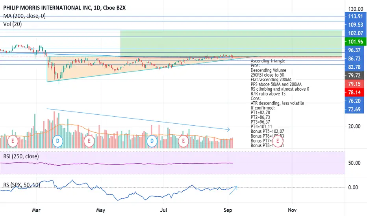Select the 'PT1=82,78' target line
This screenshot has height=216, width=367.
click(x=260, y=112)
